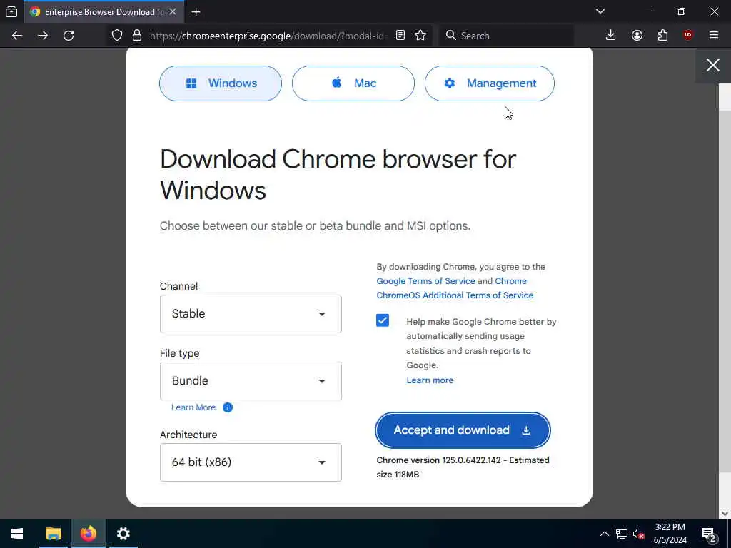Show hidden system tray icons
The height and width of the screenshot is (548, 731).
[604, 534]
